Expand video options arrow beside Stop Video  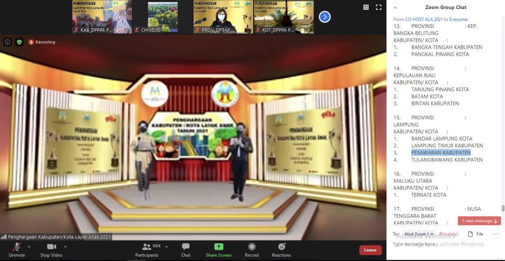(65, 247)
